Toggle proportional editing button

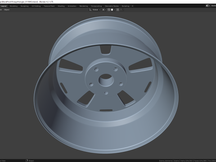click(x=118, y=10)
